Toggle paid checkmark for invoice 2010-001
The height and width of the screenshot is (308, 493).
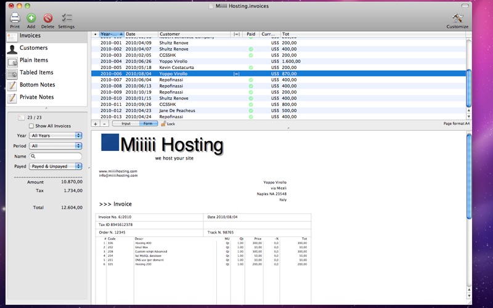coord(251,43)
